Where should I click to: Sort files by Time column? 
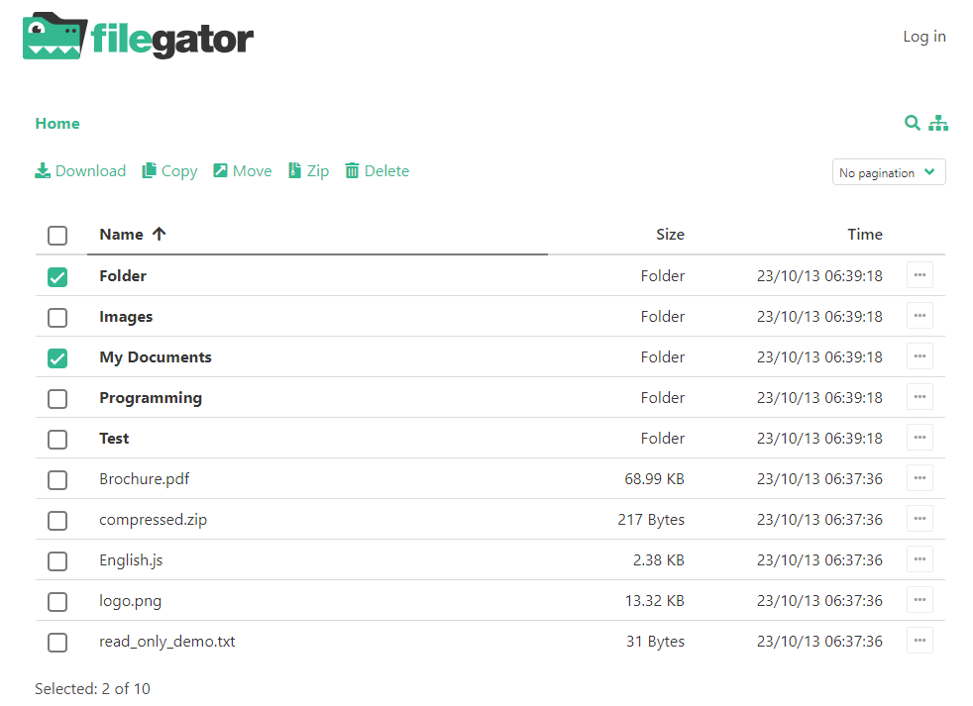point(864,235)
